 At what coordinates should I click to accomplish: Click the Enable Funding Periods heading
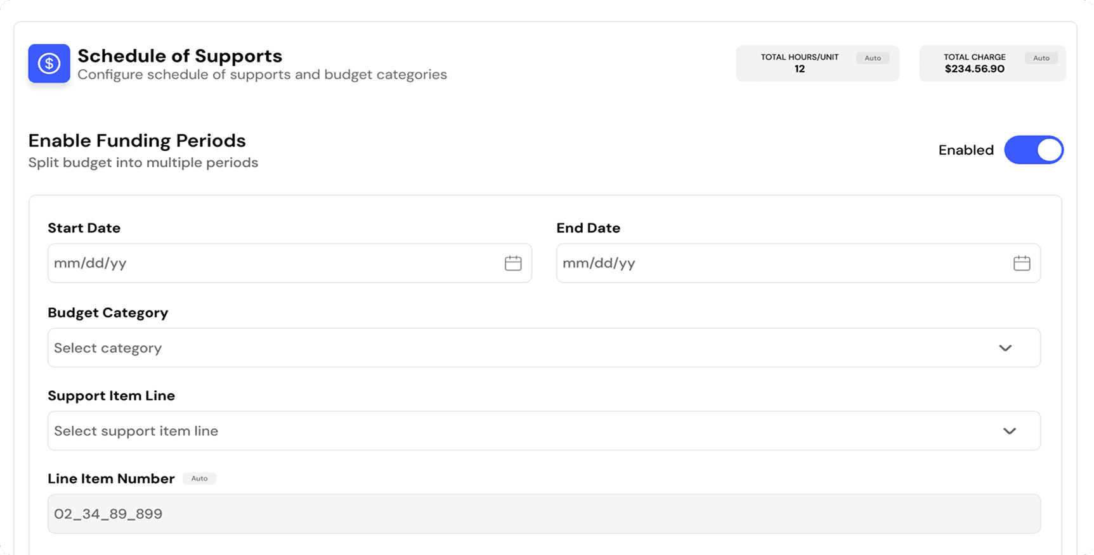pos(137,141)
